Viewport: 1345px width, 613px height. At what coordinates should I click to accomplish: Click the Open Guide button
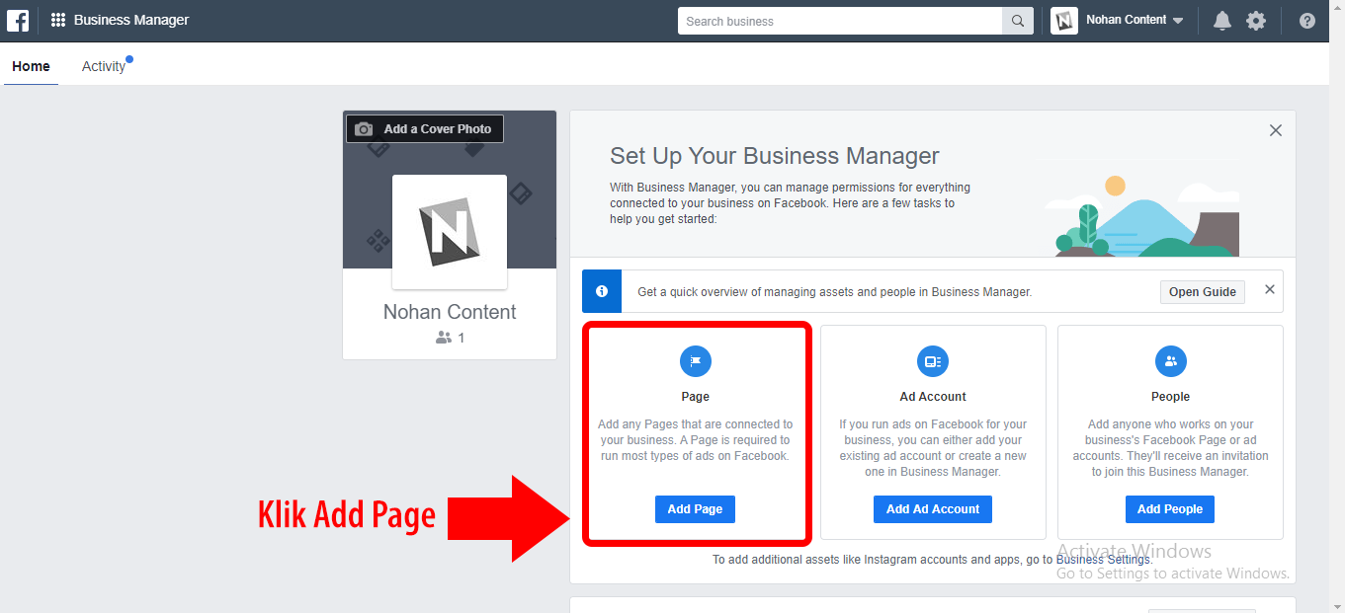point(1203,292)
